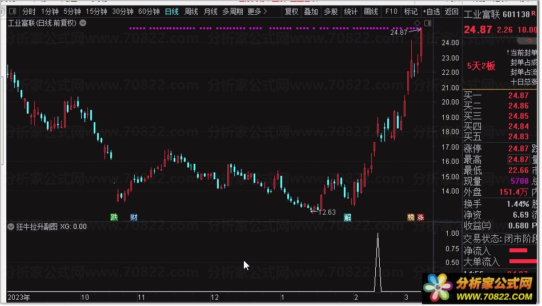Switch to 月线 monthly chart
The image size is (542, 306).
pyautogui.click(x=210, y=12)
